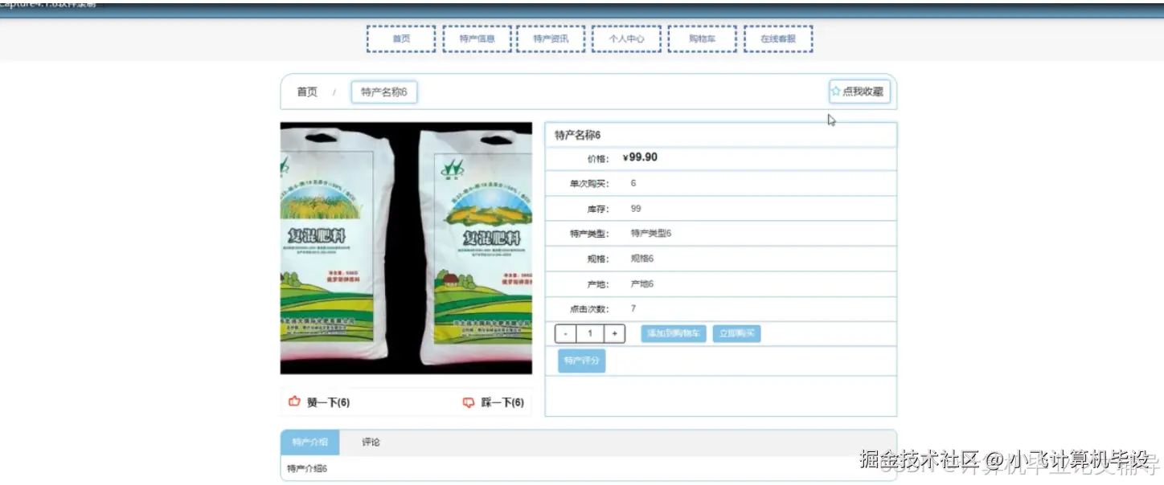Image resolution: width=1164 pixels, height=485 pixels.
Task: Switch to the 评论 tab
Action: click(371, 442)
